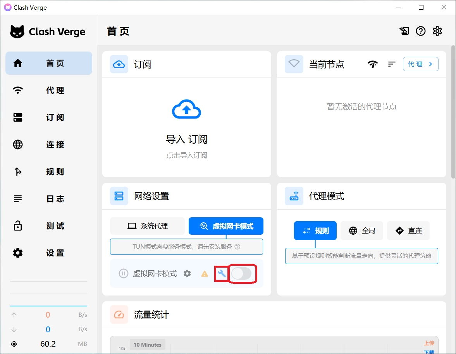Open 设置 settings sidebar page
The width and height of the screenshot is (456, 354).
(48, 253)
